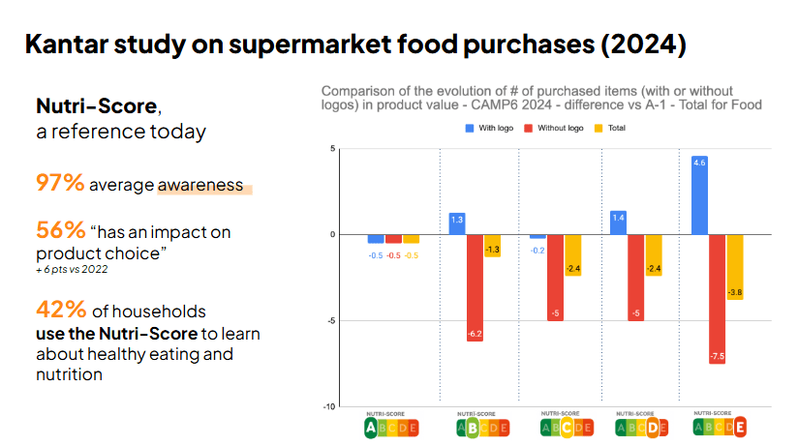This screenshot has width=798, height=446.
Task: Select the yellow 'Total' legend swatch
Action: pos(598,129)
